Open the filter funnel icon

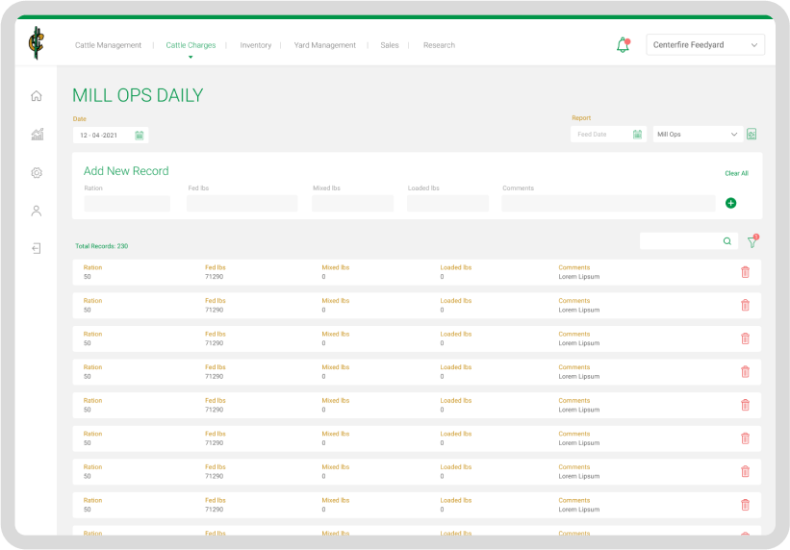tap(752, 241)
